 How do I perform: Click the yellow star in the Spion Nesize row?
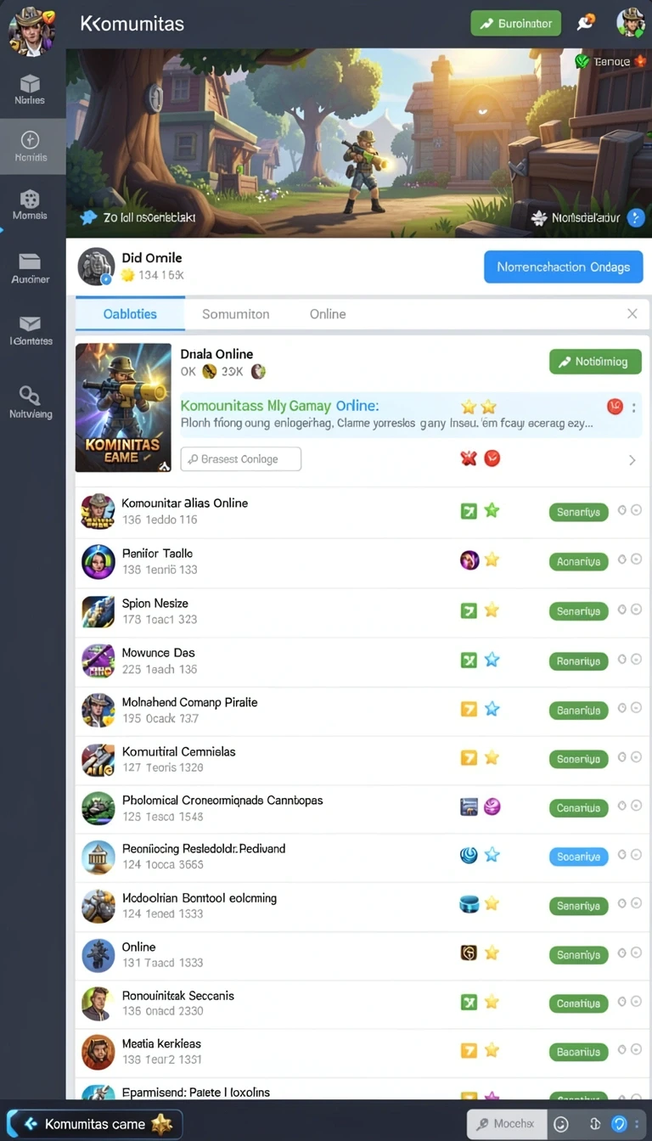point(492,610)
